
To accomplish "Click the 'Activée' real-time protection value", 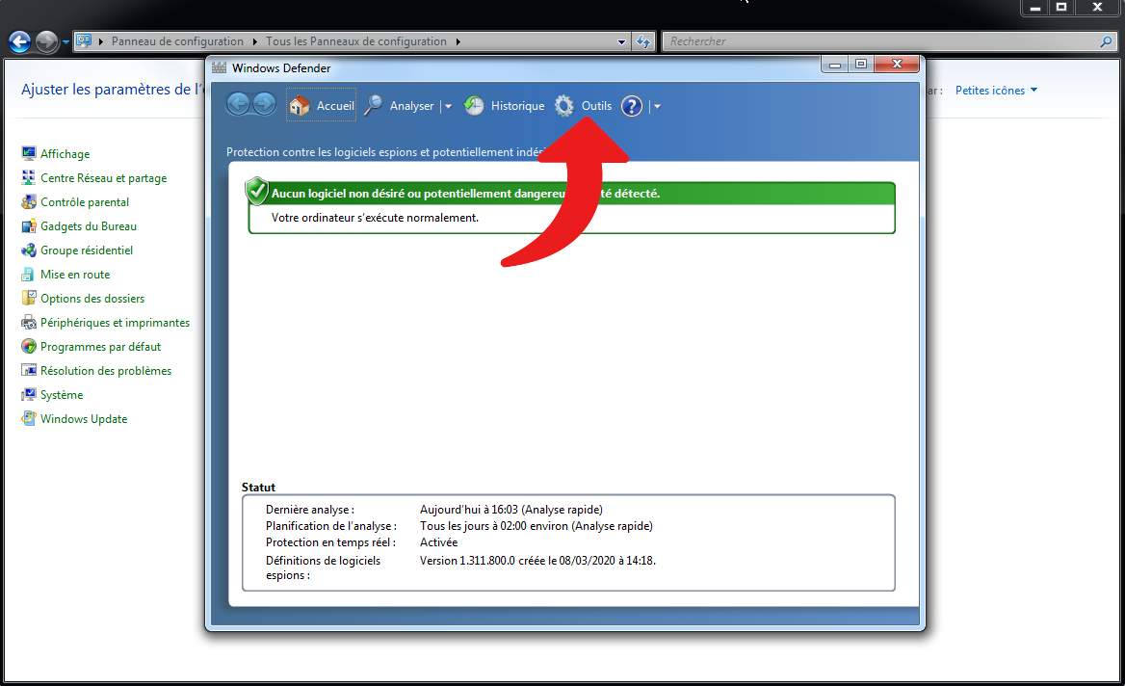I will tap(438, 542).
